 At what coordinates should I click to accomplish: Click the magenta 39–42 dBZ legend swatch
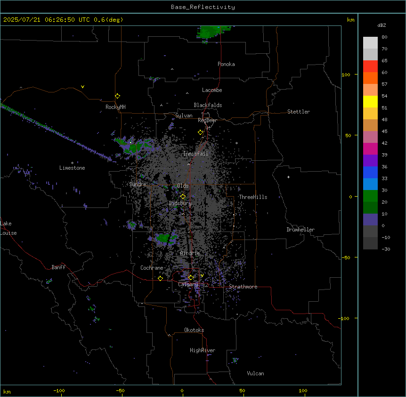coord(370,149)
